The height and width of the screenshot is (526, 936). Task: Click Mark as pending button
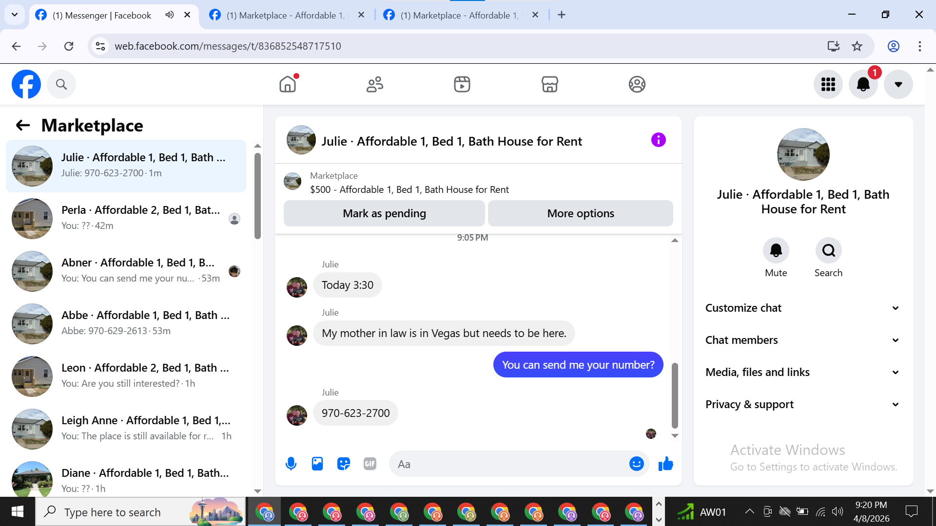click(384, 213)
